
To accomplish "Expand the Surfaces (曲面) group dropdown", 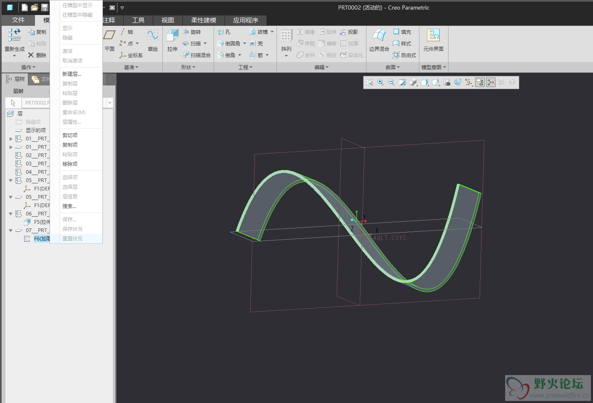I will [393, 67].
